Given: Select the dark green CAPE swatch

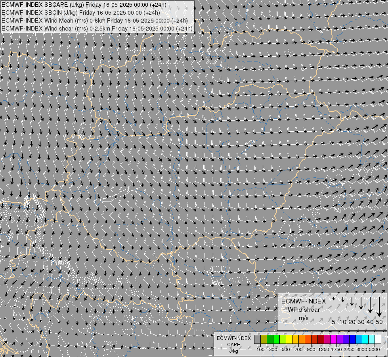Looking at the screenshot, I should [x=270, y=340].
